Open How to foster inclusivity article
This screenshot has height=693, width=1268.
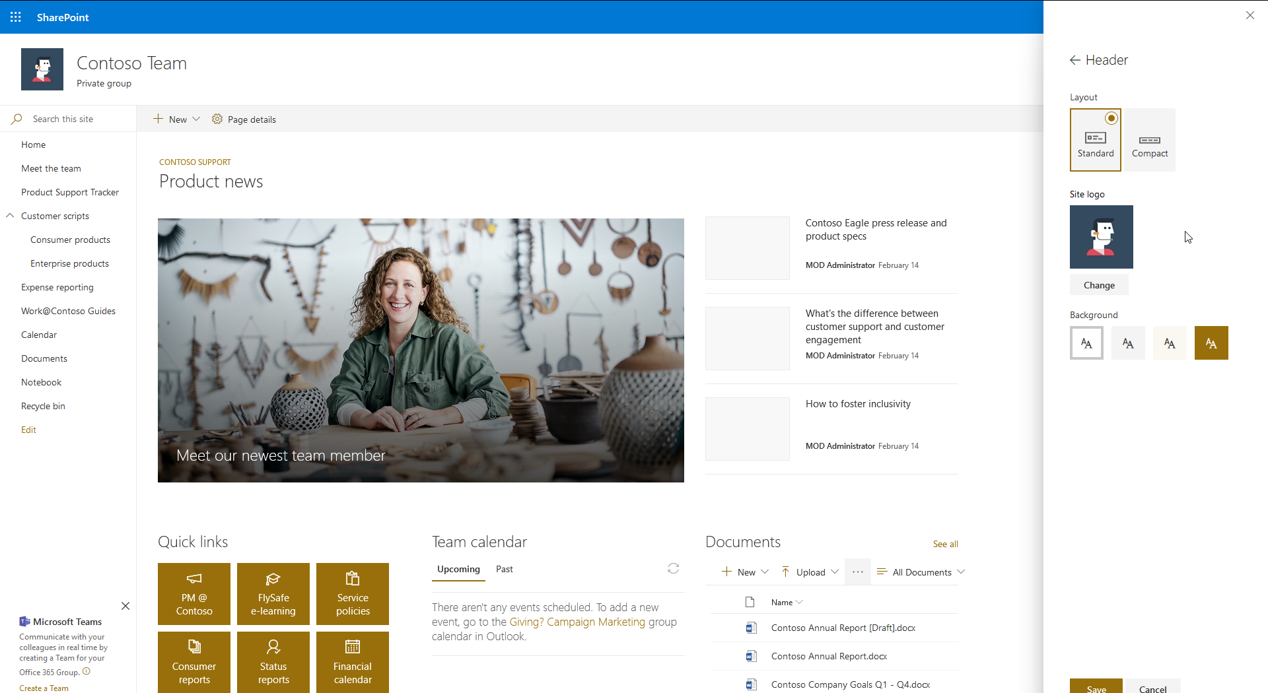pyautogui.click(x=858, y=404)
